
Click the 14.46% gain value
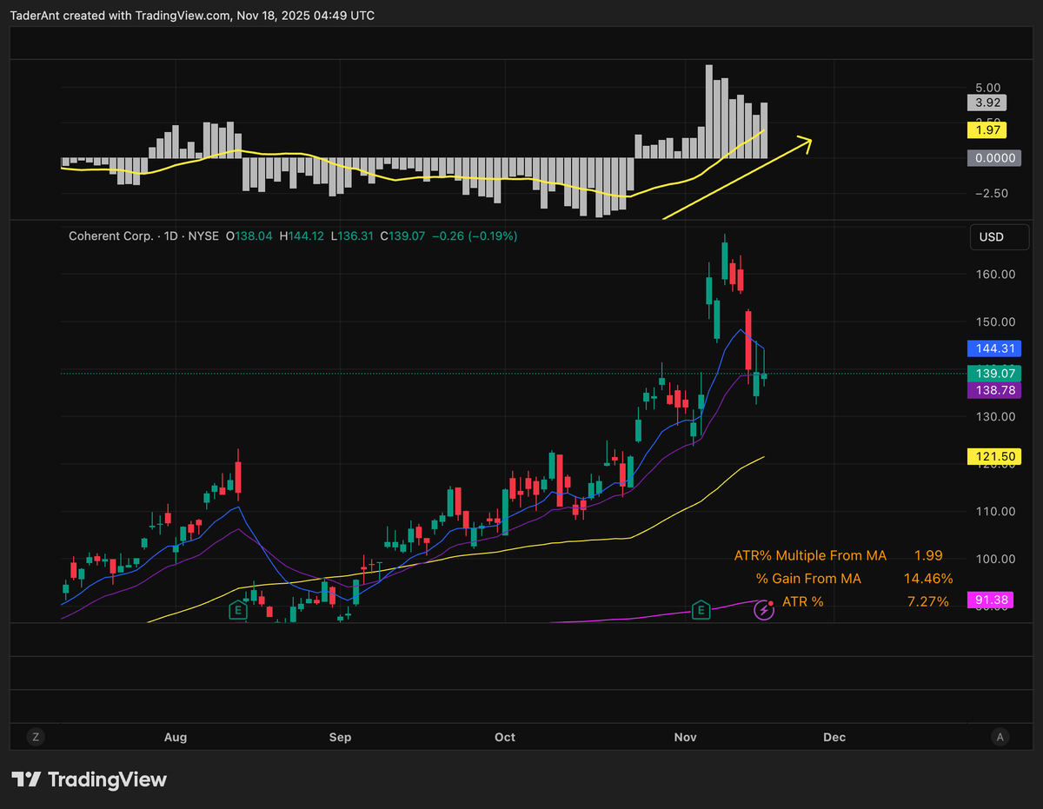point(927,579)
